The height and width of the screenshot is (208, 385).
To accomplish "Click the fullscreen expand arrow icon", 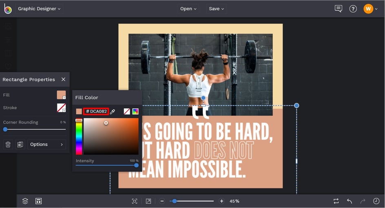I will (148, 201).
